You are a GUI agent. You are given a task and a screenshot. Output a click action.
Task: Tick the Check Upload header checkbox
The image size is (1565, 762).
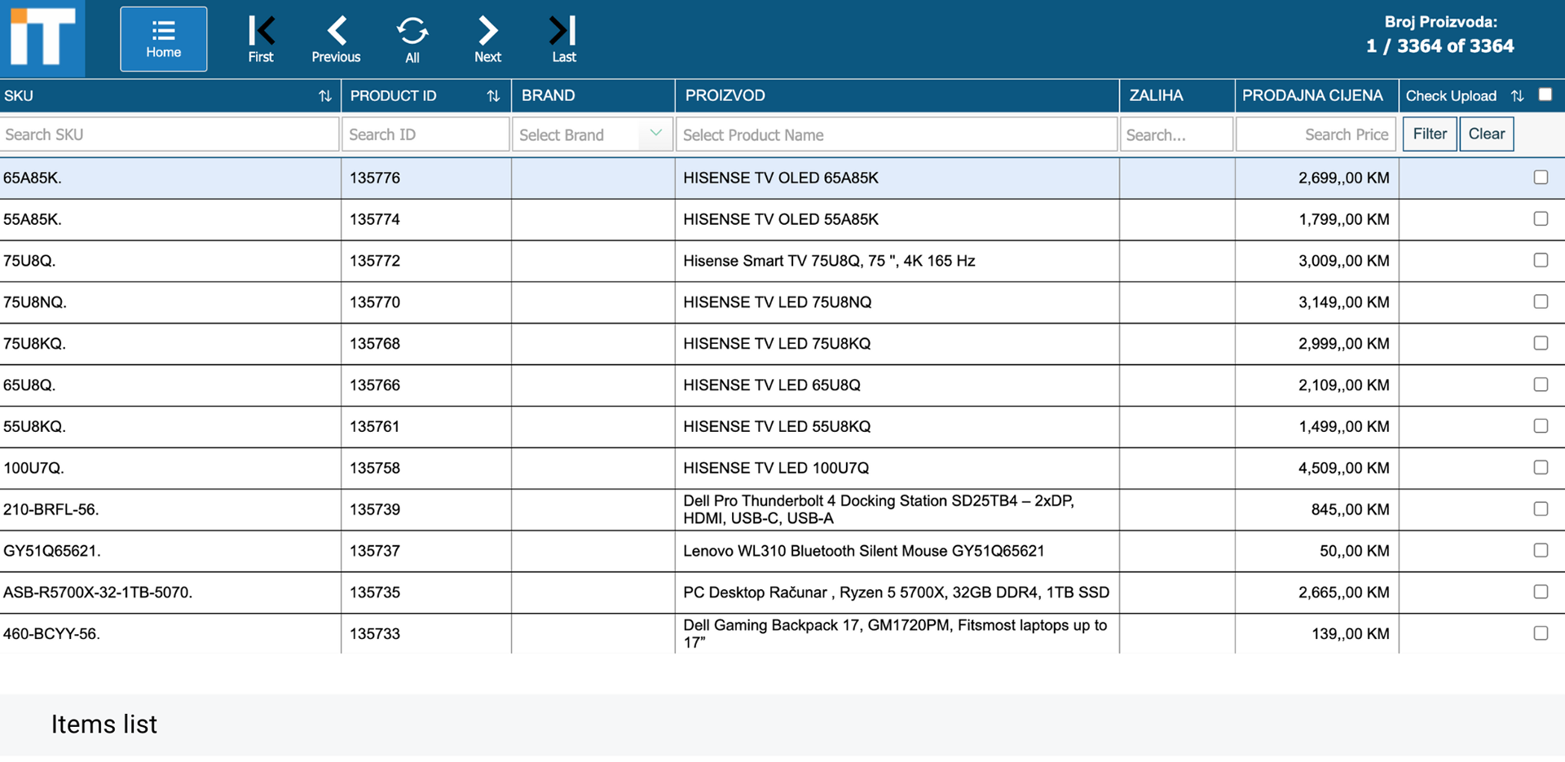click(x=1545, y=95)
